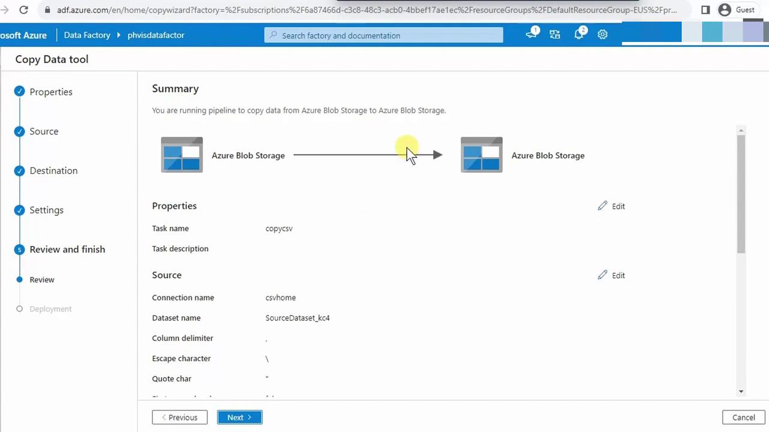Click the summary scrollbar down arrow
This screenshot has height=432, width=769.
[x=741, y=391]
